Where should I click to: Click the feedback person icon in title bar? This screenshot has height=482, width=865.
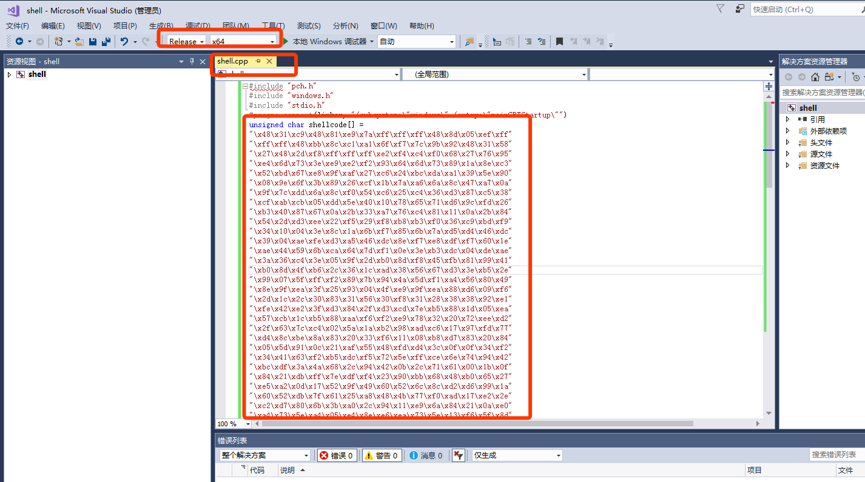[739, 9]
